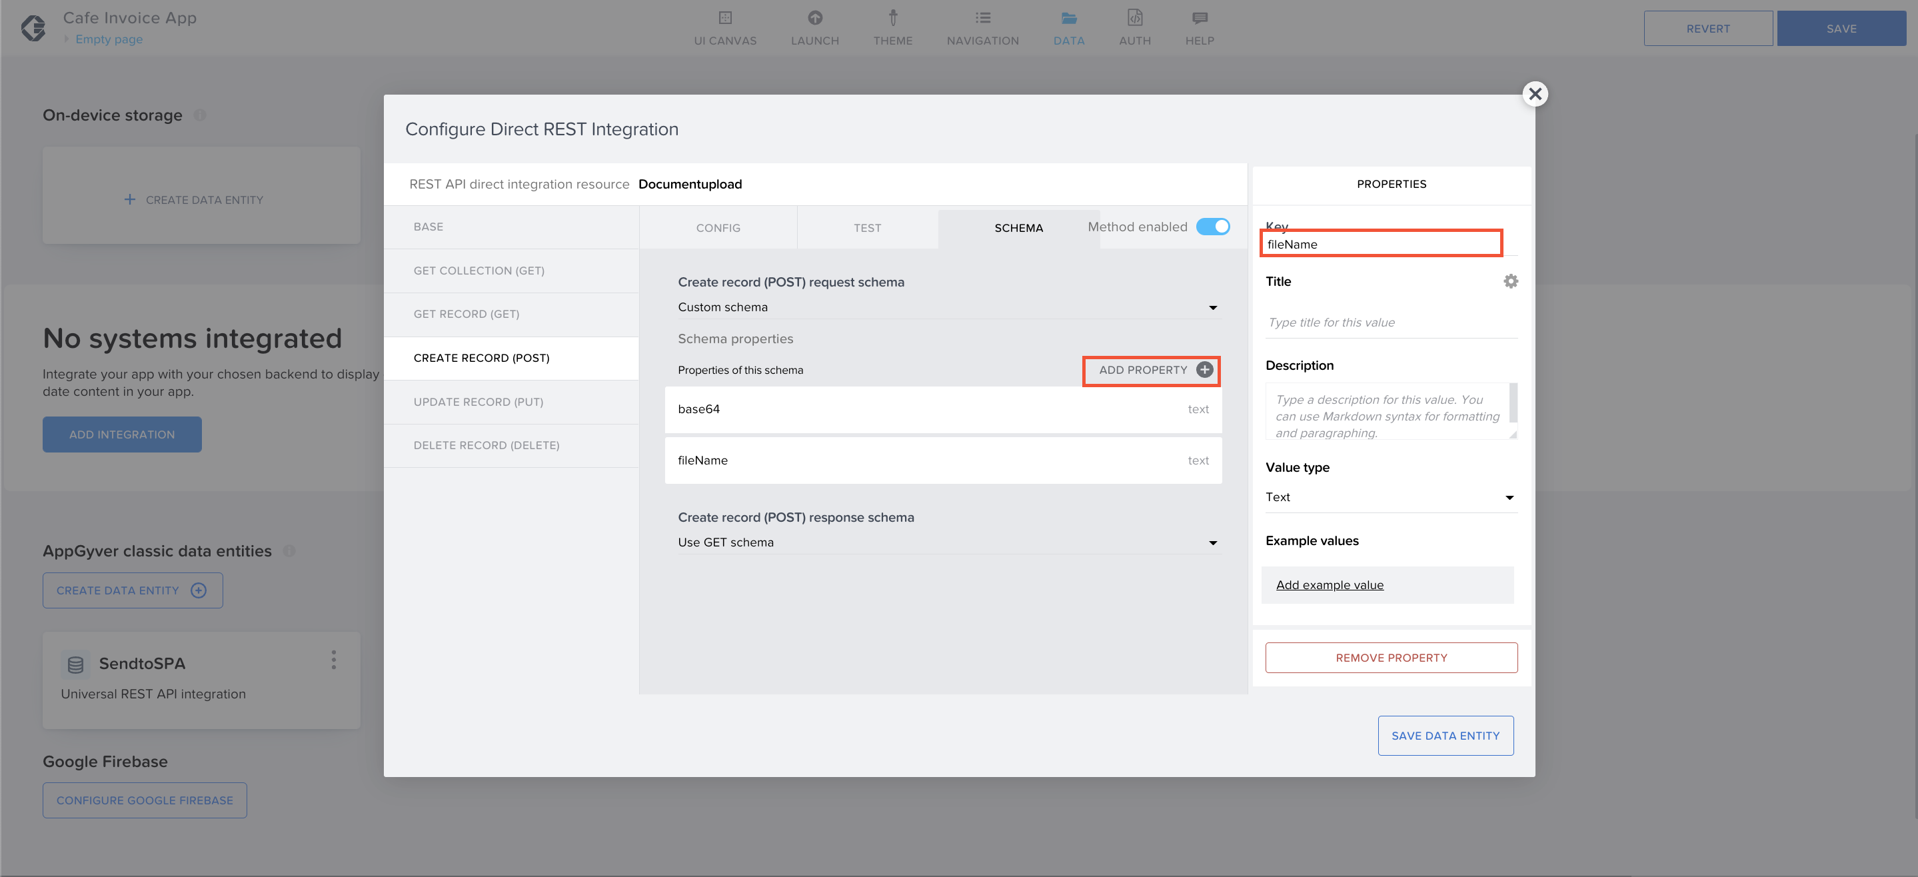Screen dimensions: 1918x877
Task: Open the Help chat icon
Action: (x=1200, y=18)
